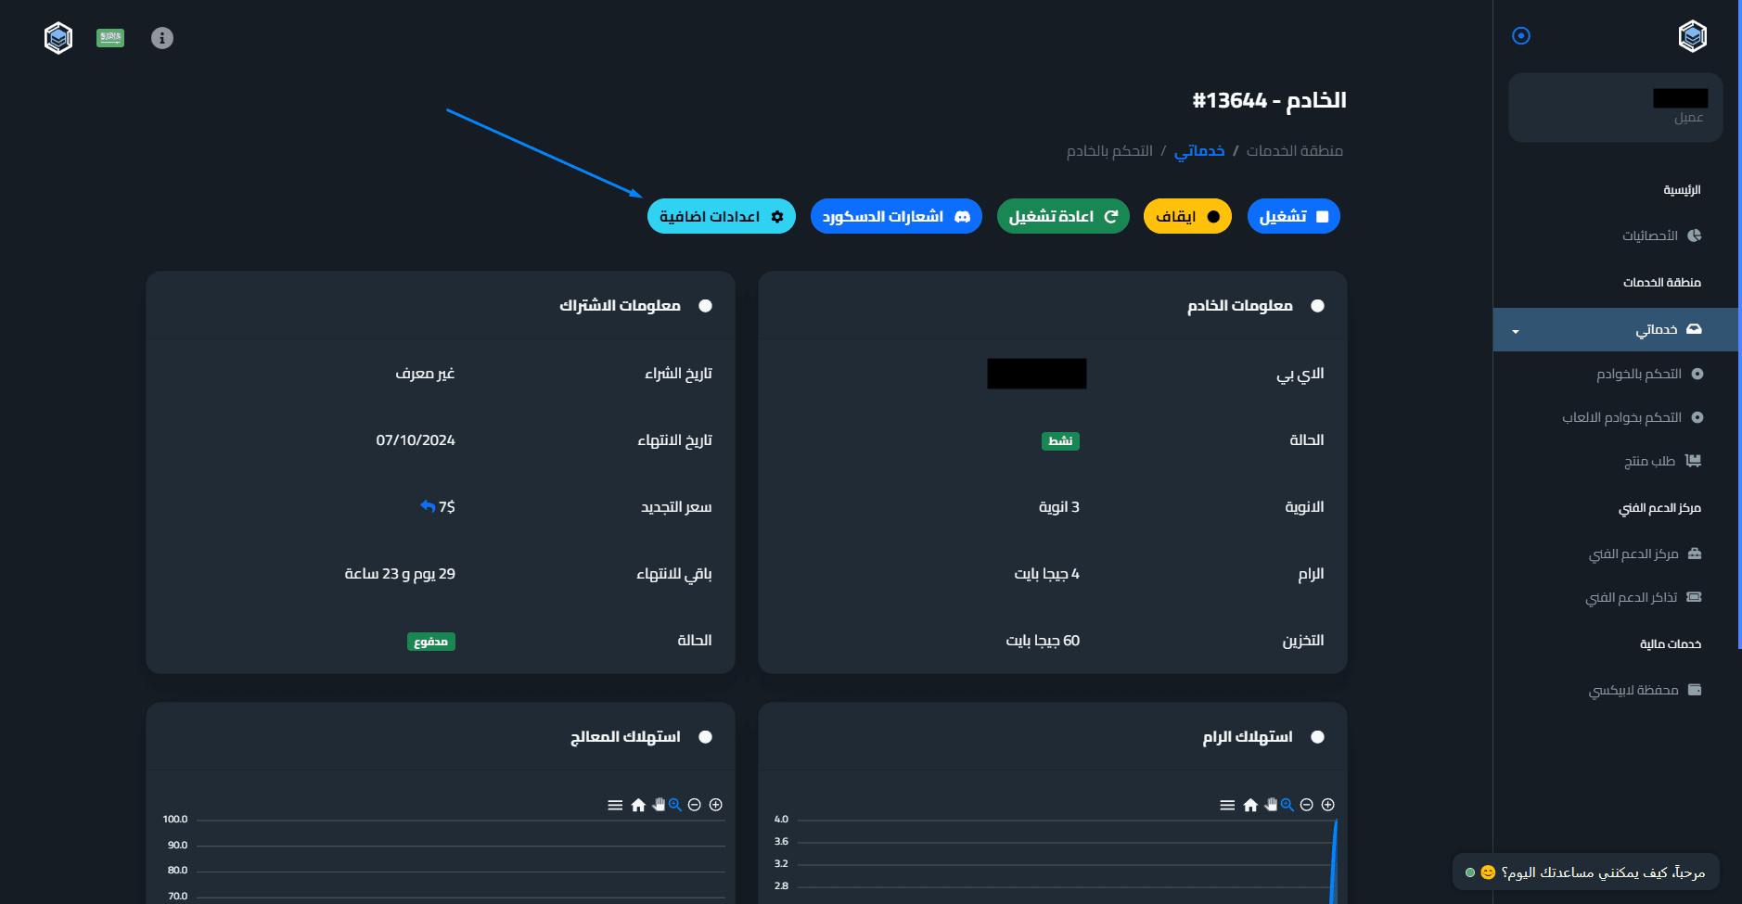Open the chat widget مرحباً كيف يمكنني مساعدتك

(x=1585, y=872)
